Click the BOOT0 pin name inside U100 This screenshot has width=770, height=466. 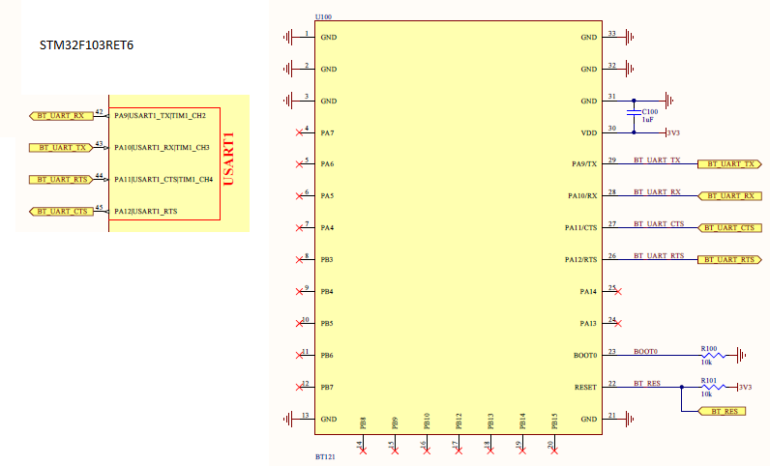coord(585,356)
